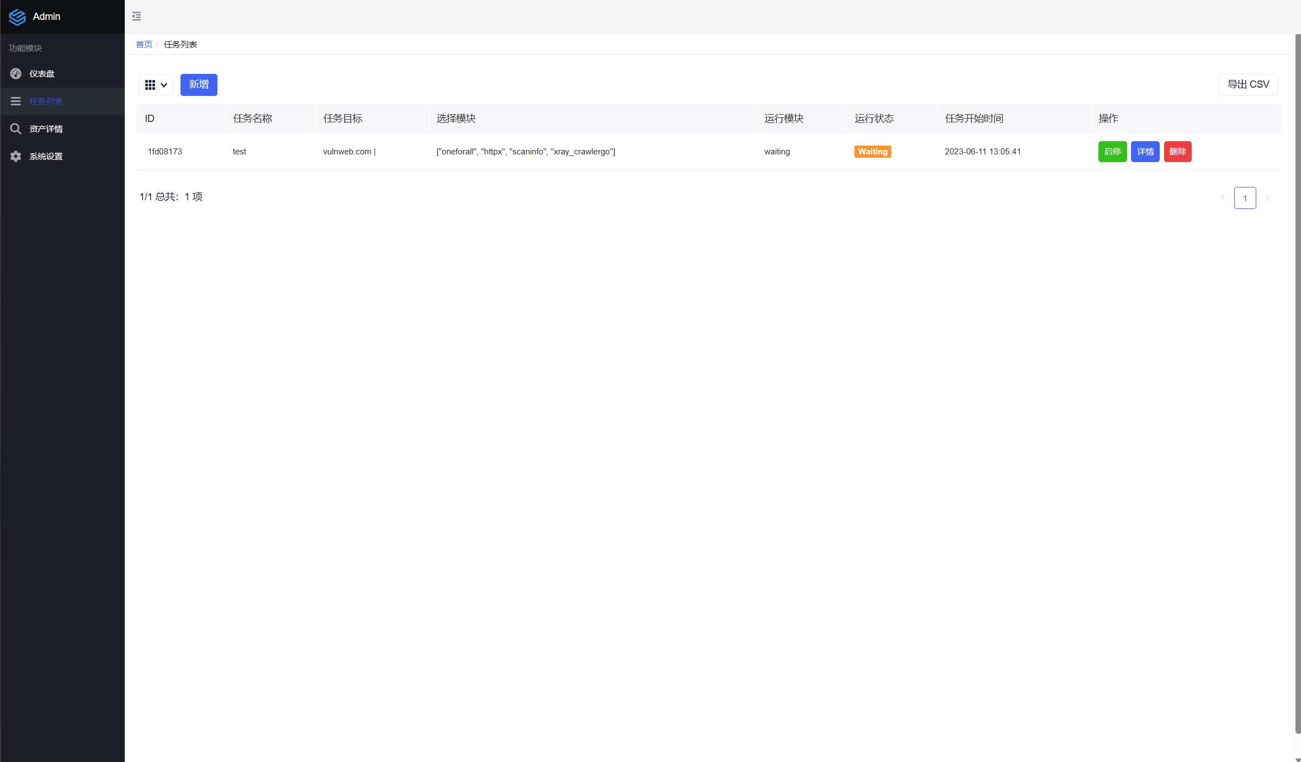1301x762 pixels.
Task: View task details with blue 详情 button
Action: tap(1145, 152)
